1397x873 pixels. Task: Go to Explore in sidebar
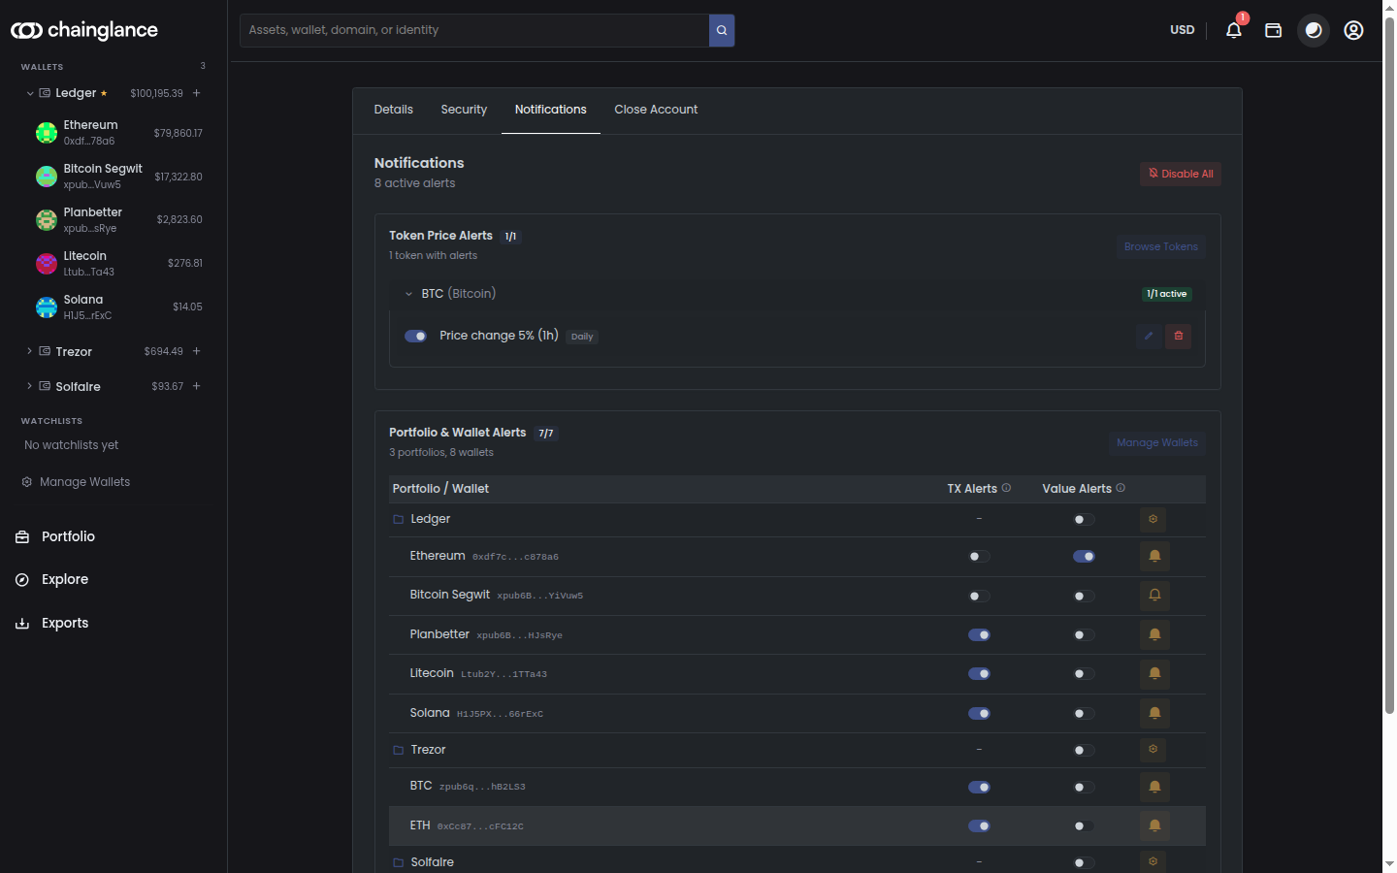[x=65, y=579]
